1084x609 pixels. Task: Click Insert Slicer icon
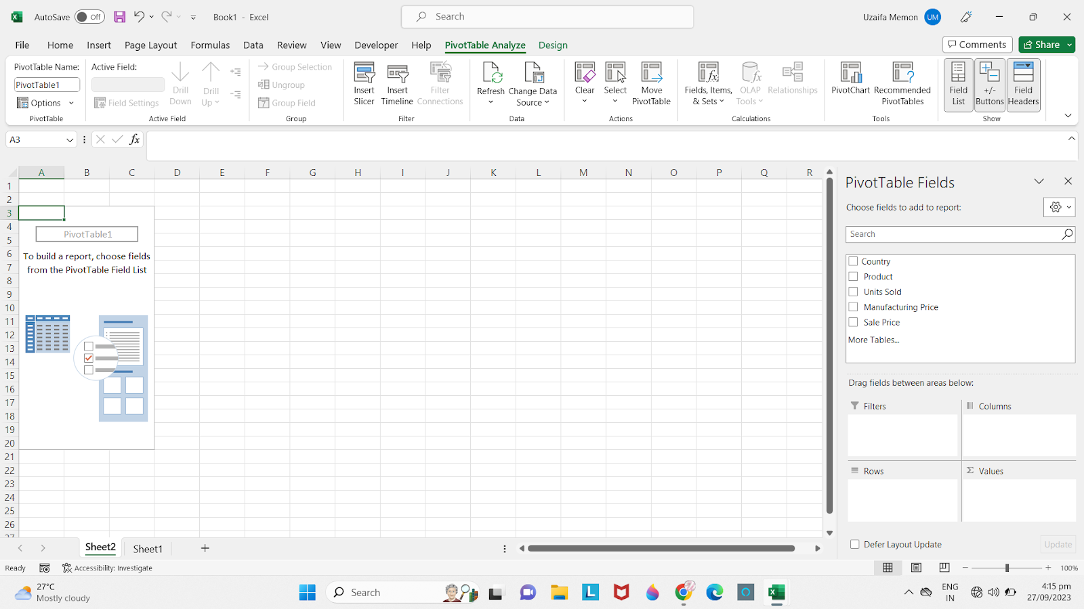[x=364, y=74]
